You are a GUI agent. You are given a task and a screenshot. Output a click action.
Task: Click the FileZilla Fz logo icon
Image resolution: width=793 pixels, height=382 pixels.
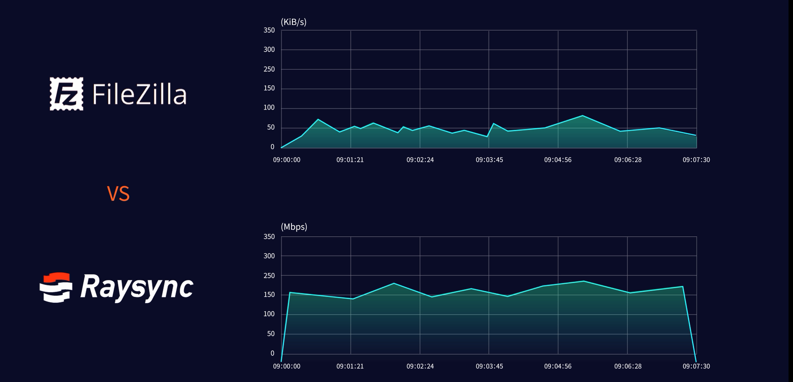click(x=66, y=94)
